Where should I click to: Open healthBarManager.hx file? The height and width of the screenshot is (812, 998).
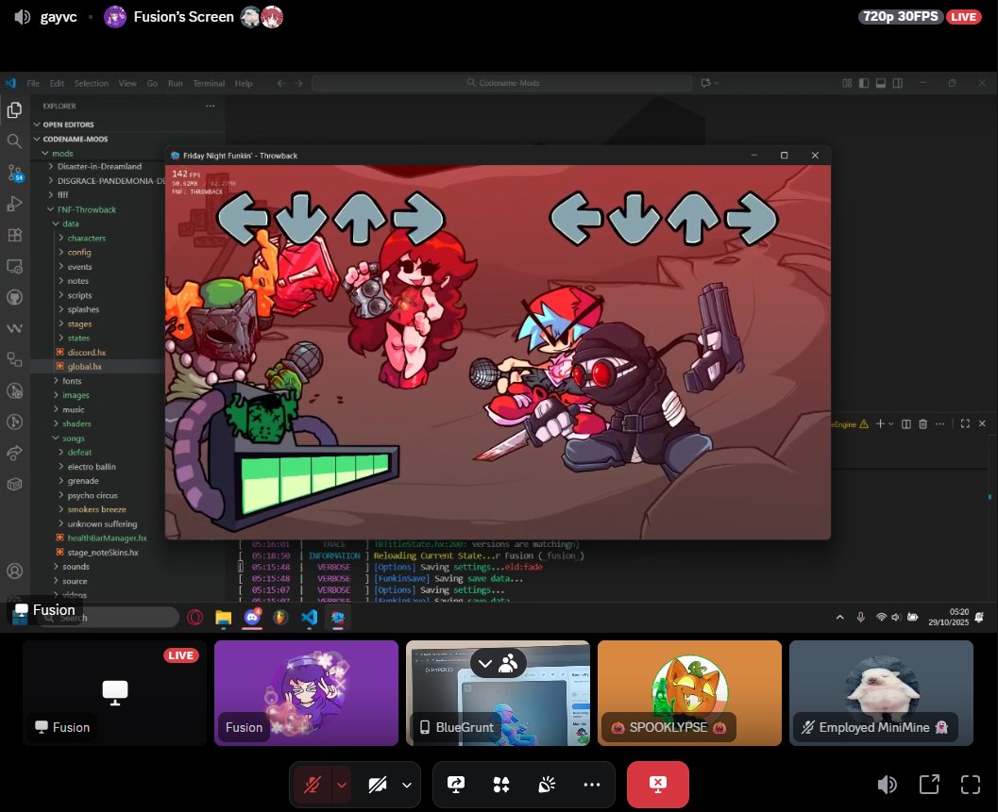point(107,538)
